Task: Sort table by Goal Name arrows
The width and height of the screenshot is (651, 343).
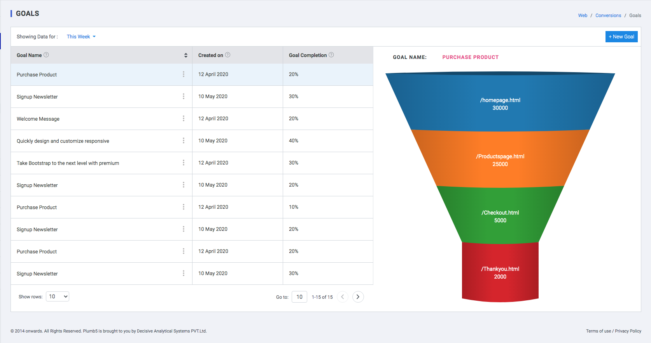Action: click(186, 55)
